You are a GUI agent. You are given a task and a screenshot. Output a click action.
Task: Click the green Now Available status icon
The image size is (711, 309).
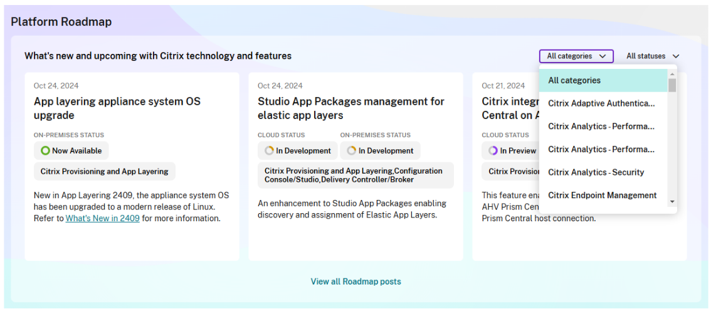(45, 150)
